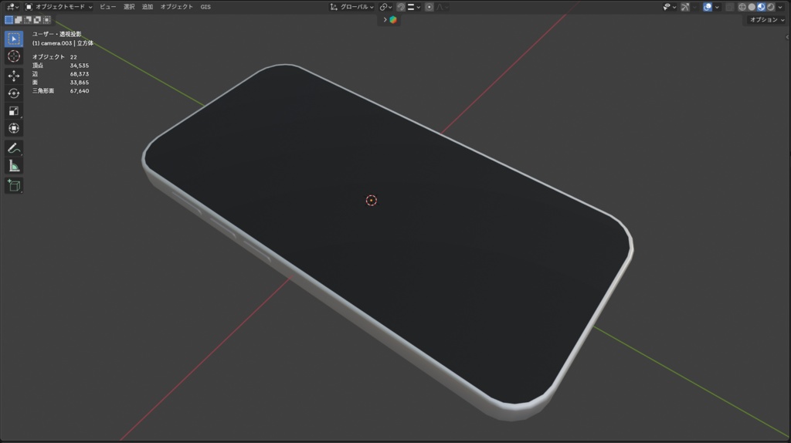Open the pivot point dropdown
Image resolution: width=791 pixels, height=443 pixels.
click(x=386, y=6)
